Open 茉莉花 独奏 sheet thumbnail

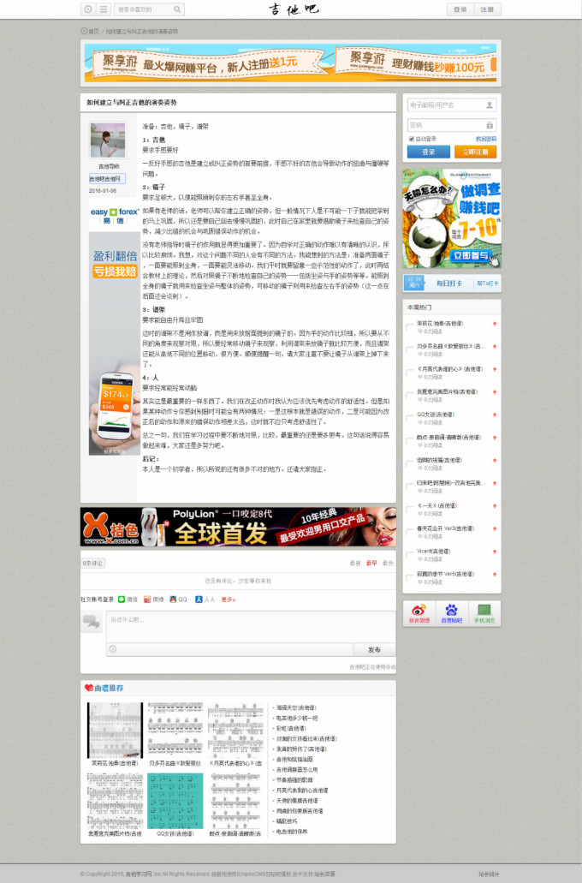tap(115, 731)
